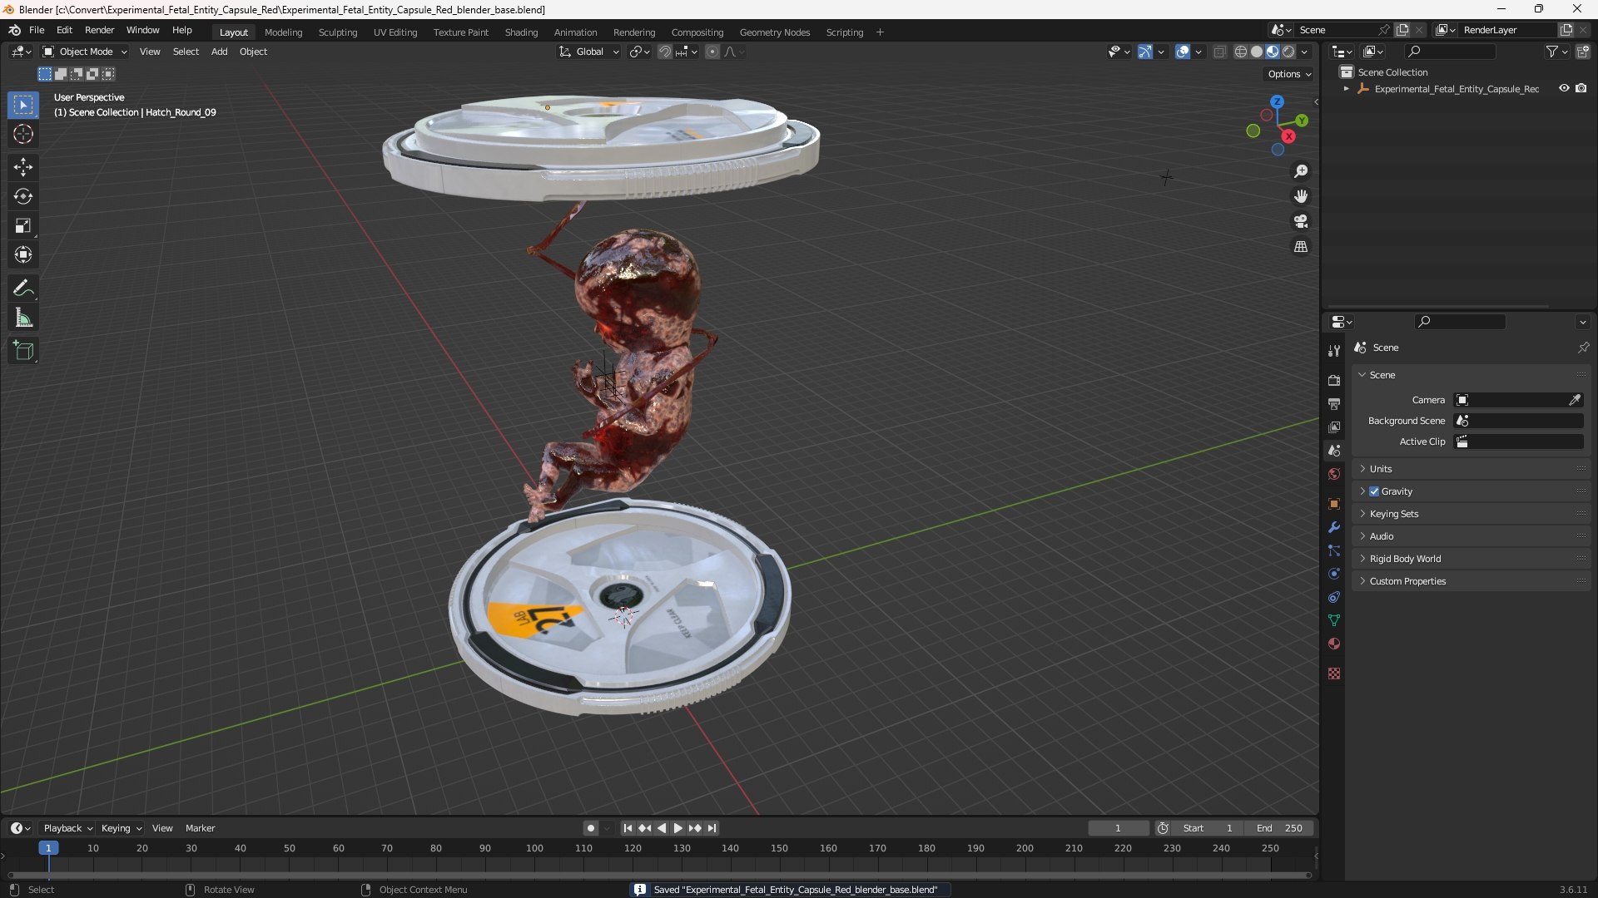Open the Output properties tab icon

coord(1334,403)
